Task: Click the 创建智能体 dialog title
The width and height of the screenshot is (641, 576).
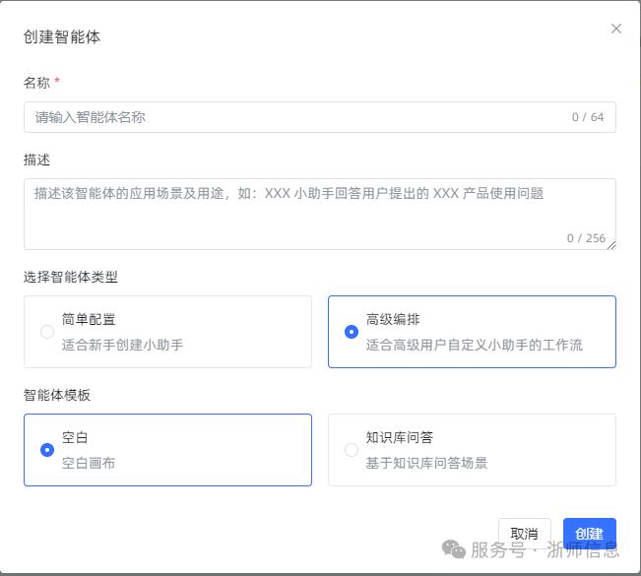Action: click(62, 37)
